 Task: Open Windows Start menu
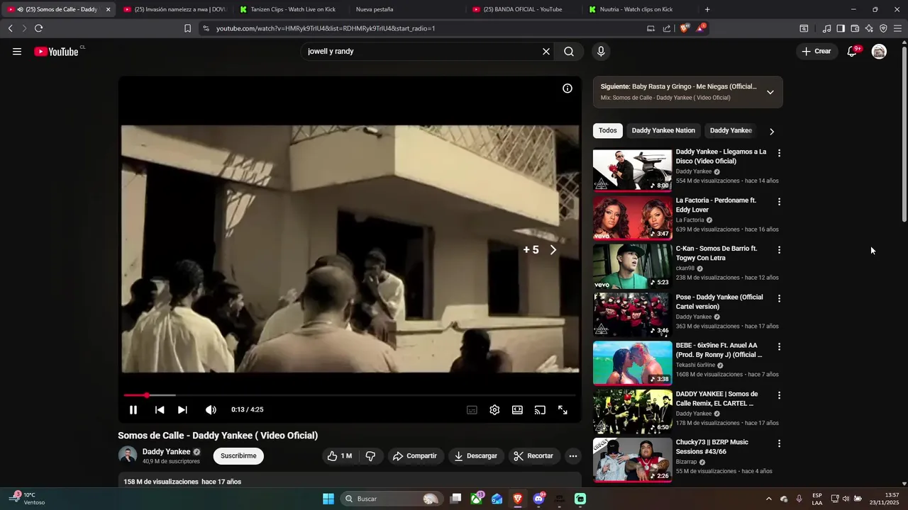pyautogui.click(x=328, y=499)
